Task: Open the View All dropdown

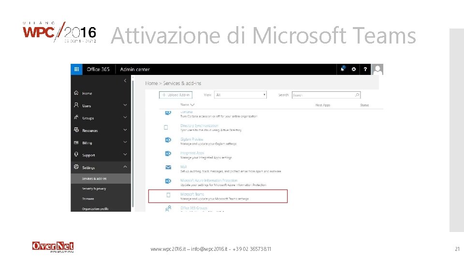Action: [240, 95]
